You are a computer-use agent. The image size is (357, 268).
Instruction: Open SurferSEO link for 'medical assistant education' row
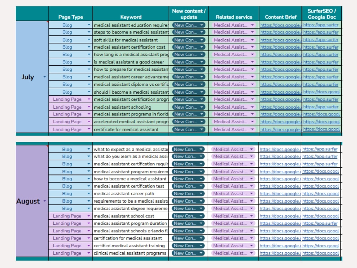click(x=321, y=25)
